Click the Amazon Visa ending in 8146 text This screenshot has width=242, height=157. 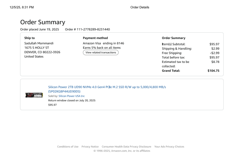tap(103, 43)
